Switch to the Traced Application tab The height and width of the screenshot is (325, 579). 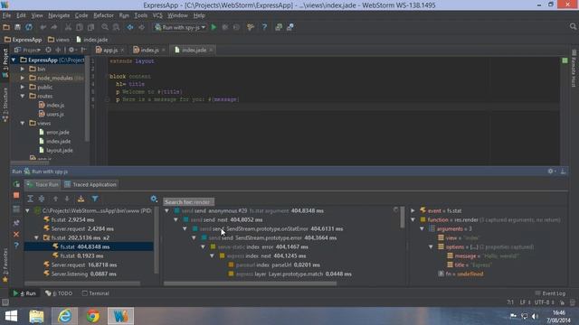pyautogui.click(x=90, y=184)
